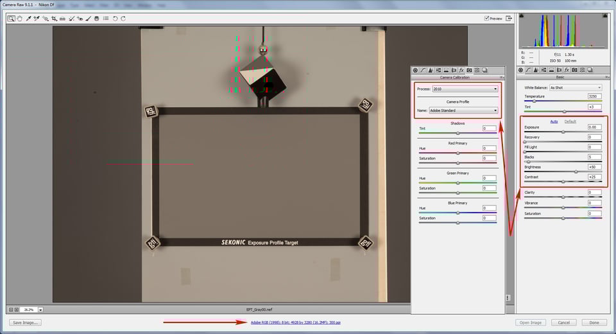The width and height of the screenshot is (616, 334).
Task: Click the Auto tone link
Action: click(554, 121)
